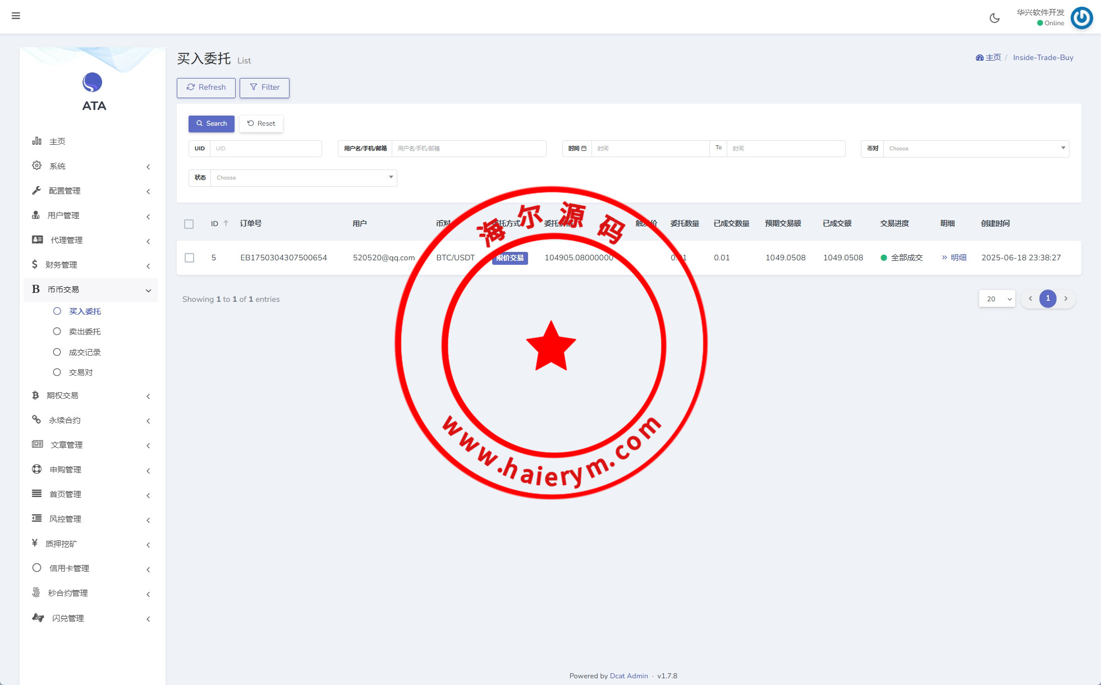Check the select-all header checkbox
This screenshot has width=1101, height=685.
point(189,224)
